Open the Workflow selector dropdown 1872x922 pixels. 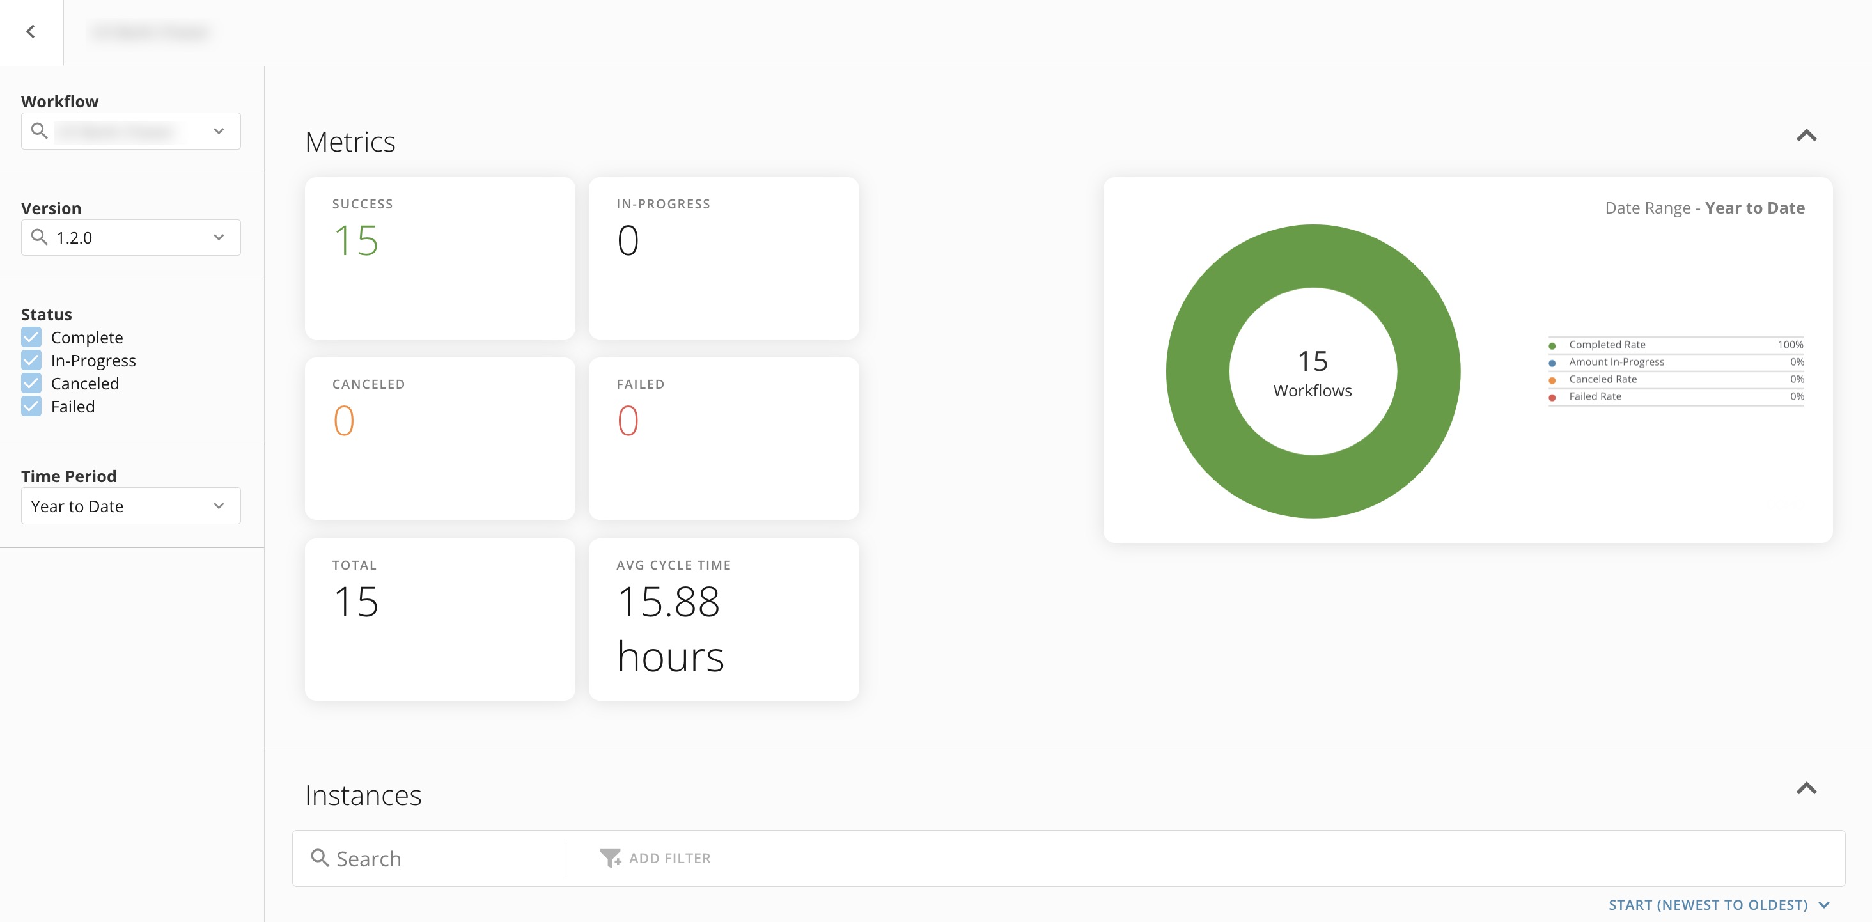[219, 131]
